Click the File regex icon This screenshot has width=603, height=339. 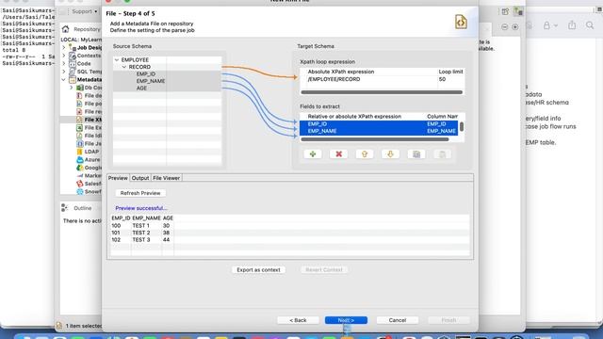click(x=79, y=111)
